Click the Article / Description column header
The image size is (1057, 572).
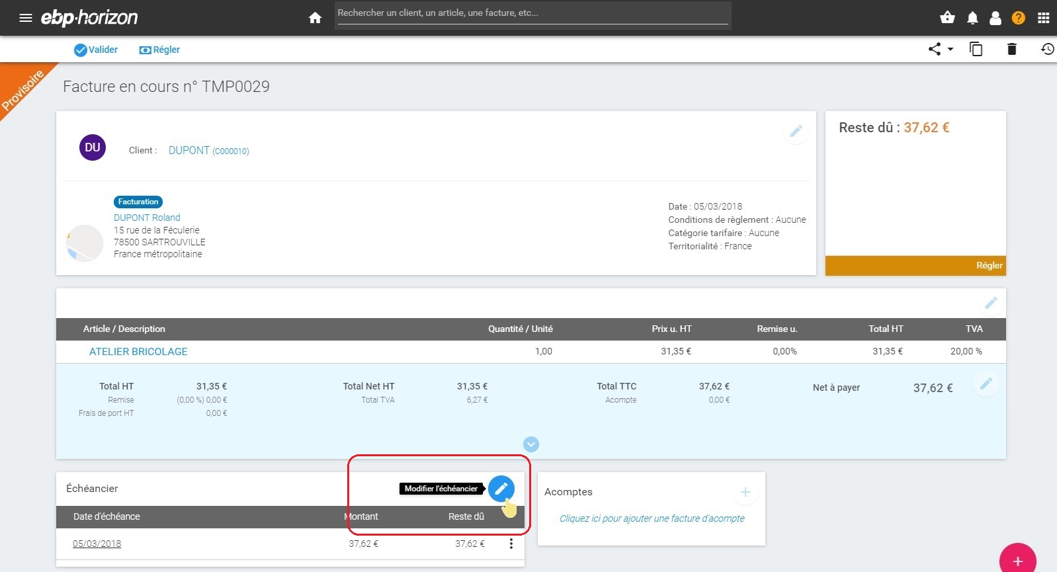124,329
